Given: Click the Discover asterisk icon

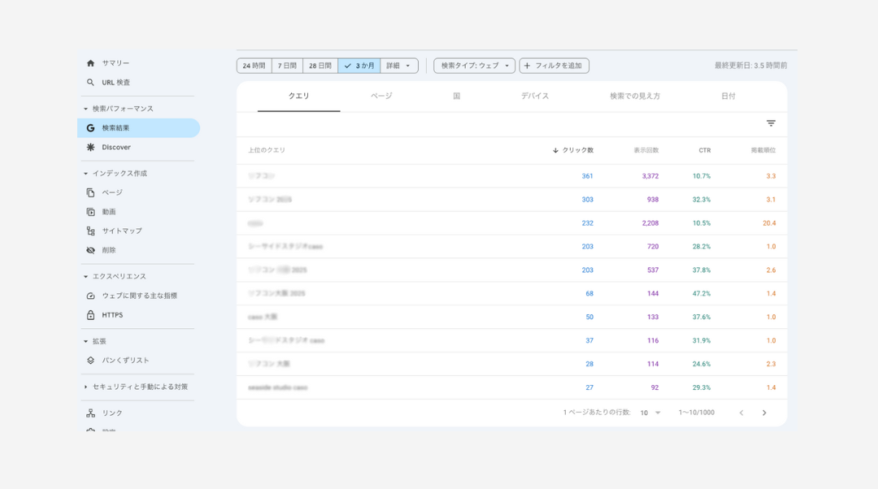Looking at the screenshot, I should [x=91, y=147].
